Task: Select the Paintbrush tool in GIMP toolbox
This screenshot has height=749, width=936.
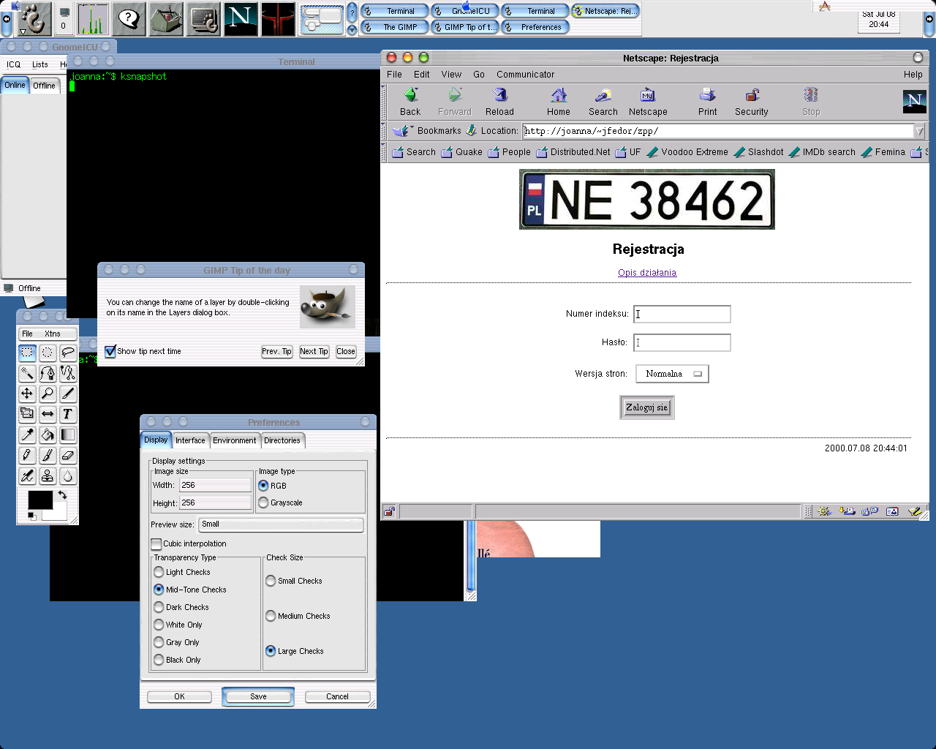Action: tap(48, 455)
